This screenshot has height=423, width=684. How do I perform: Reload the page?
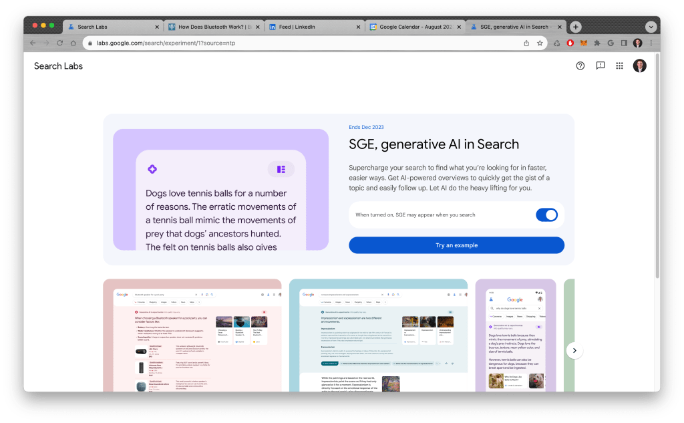point(60,43)
